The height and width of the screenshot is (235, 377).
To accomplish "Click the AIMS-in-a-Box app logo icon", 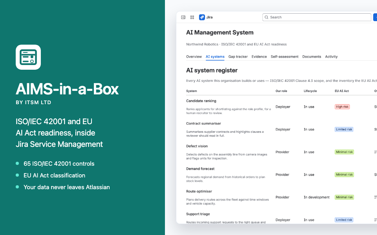I will click(28, 57).
